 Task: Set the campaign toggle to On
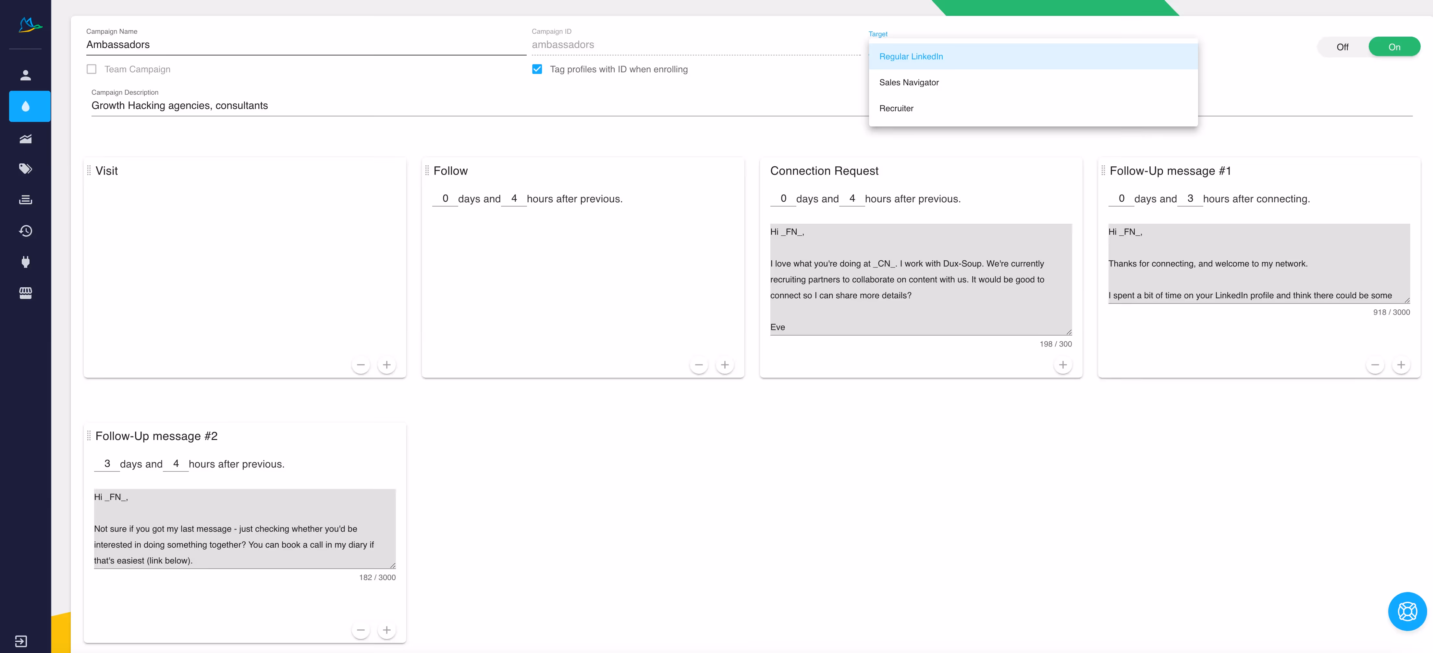pos(1394,47)
